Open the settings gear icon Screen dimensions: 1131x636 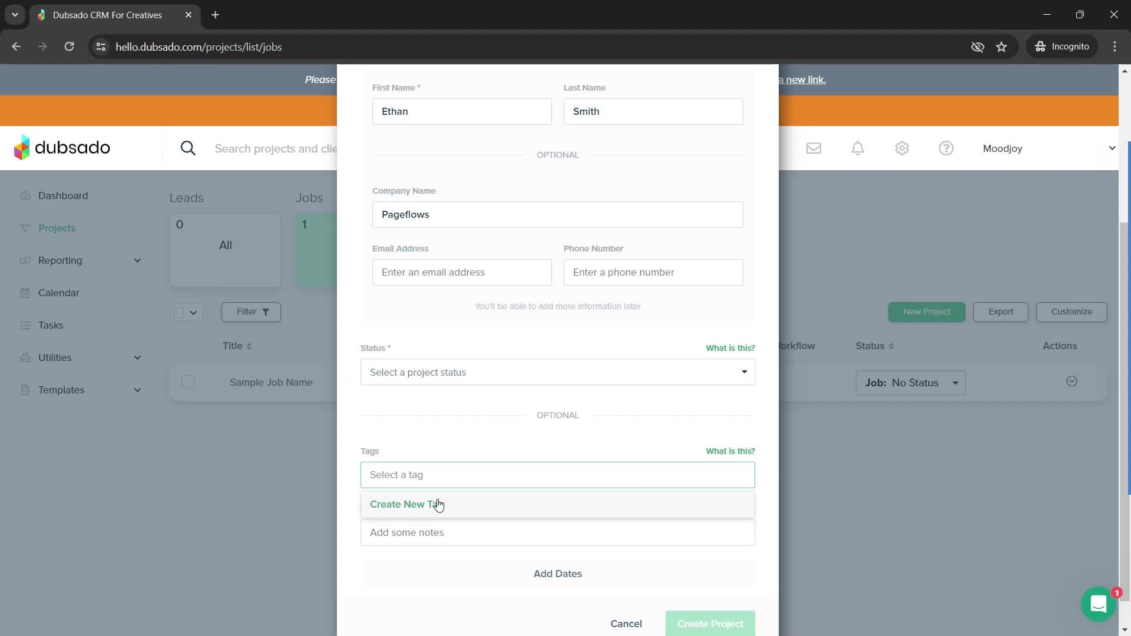coord(902,148)
